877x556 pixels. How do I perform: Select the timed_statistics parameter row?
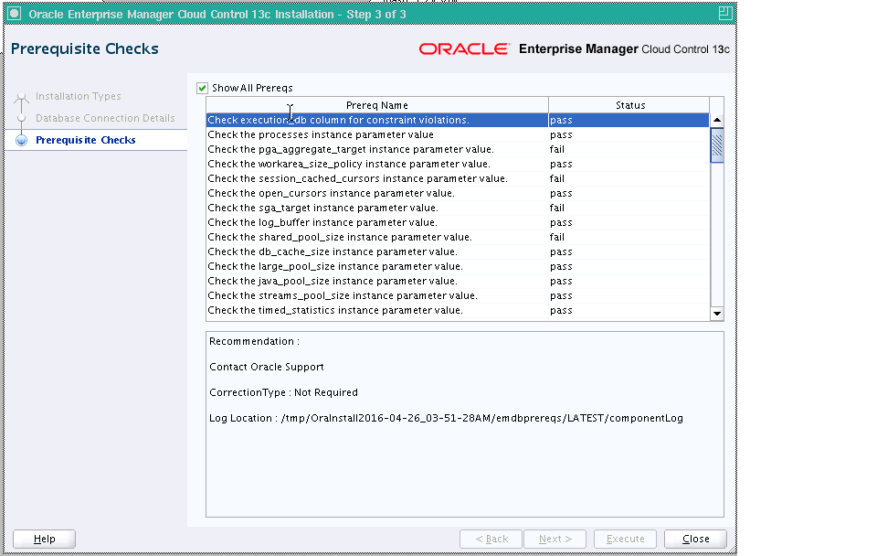click(x=458, y=310)
